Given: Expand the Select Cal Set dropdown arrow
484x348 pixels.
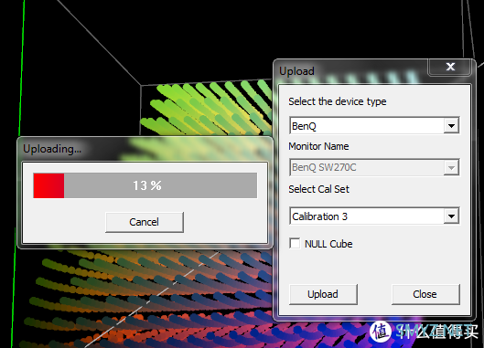Looking at the screenshot, I should (x=451, y=216).
